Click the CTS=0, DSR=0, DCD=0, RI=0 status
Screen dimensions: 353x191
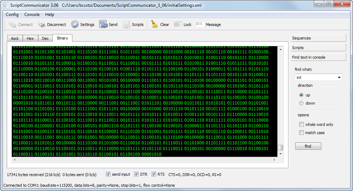[x=195, y=175]
